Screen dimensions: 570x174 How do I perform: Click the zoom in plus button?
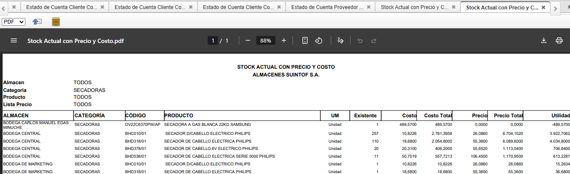[x=284, y=40]
